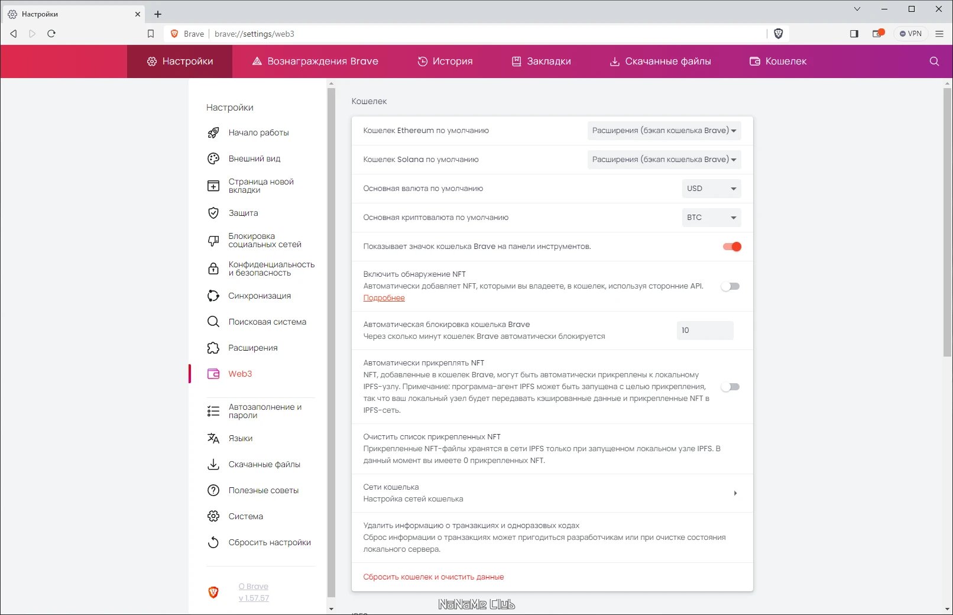Open the default Solana wallet dropdown

pyautogui.click(x=664, y=160)
